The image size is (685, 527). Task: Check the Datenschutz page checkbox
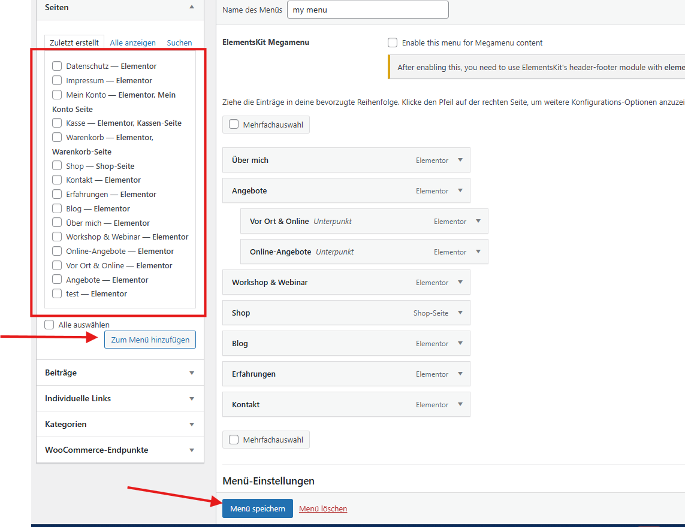57,66
